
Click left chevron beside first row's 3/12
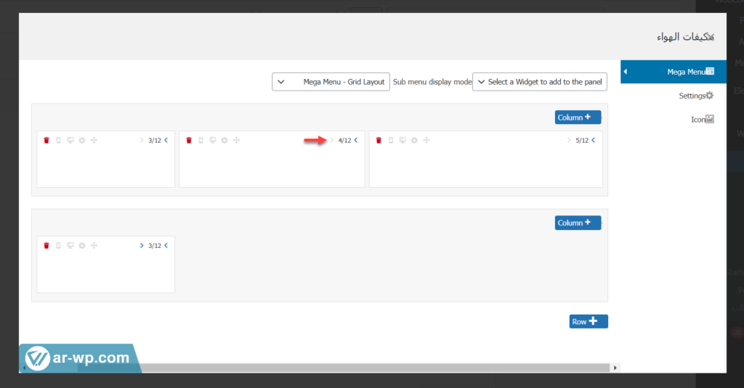(166, 140)
